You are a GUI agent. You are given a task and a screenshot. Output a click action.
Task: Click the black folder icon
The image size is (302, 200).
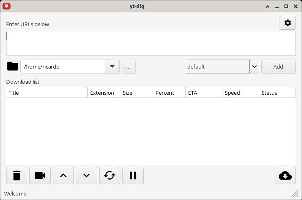pyautogui.click(x=13, y=66)
